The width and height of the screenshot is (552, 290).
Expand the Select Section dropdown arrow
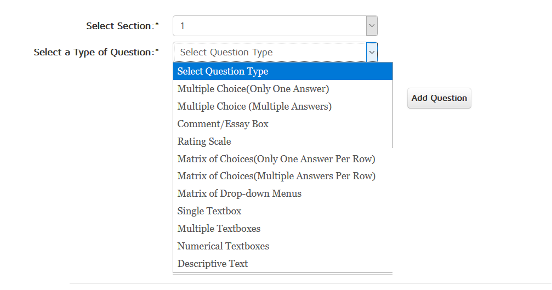coord(372,26)
